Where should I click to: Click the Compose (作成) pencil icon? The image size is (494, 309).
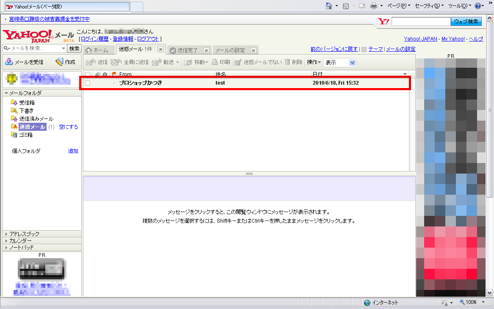click(x=59, y=62)
